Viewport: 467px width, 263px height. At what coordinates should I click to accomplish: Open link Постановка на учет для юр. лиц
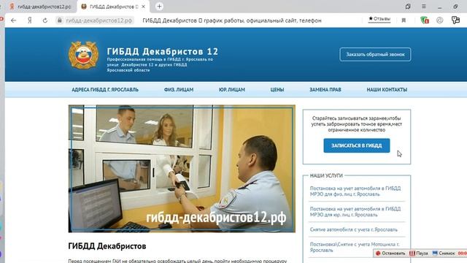coord(355,212)
